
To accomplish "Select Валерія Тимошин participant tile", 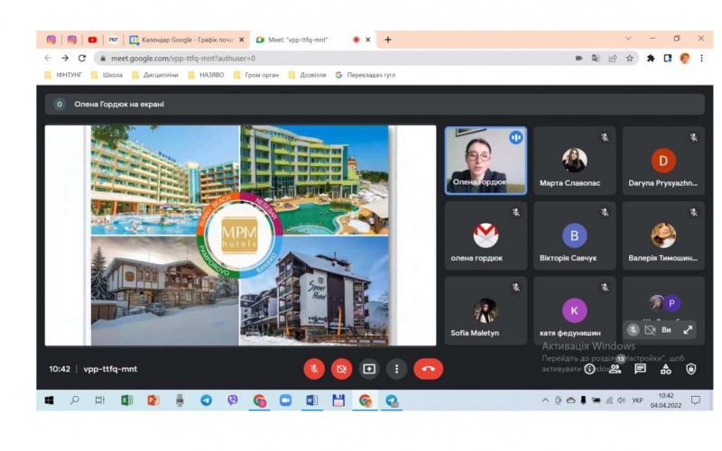I will (x=663, y=235).
